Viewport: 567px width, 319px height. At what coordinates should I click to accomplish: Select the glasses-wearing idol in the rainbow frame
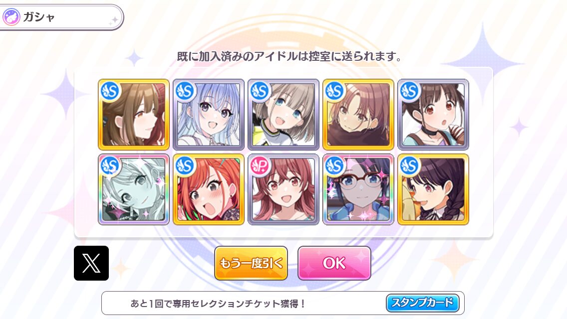click(x=358, y=189)
